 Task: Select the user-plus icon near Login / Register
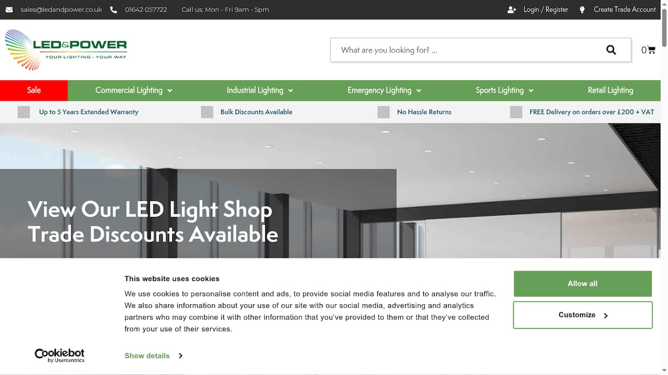(512, 9)
